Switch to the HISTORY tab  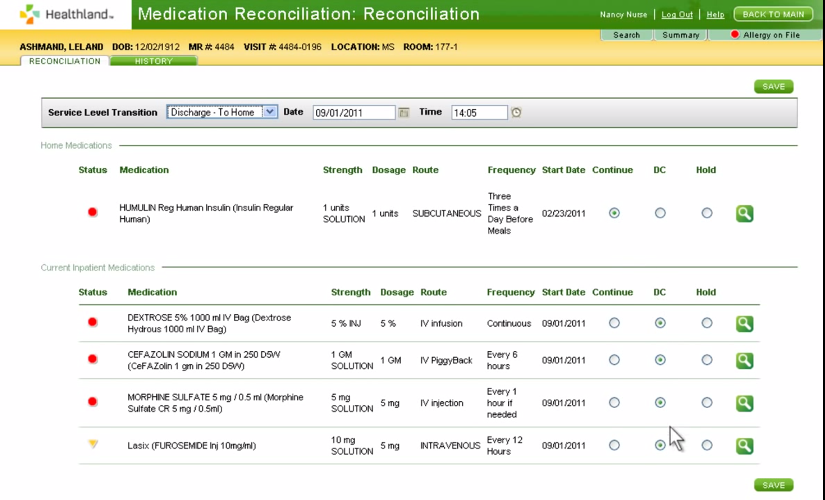(x=153, y=61)
